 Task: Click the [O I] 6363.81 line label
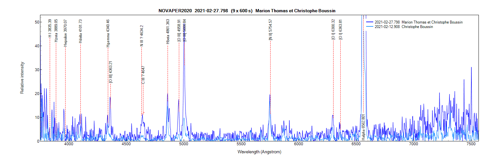point(341,30)
